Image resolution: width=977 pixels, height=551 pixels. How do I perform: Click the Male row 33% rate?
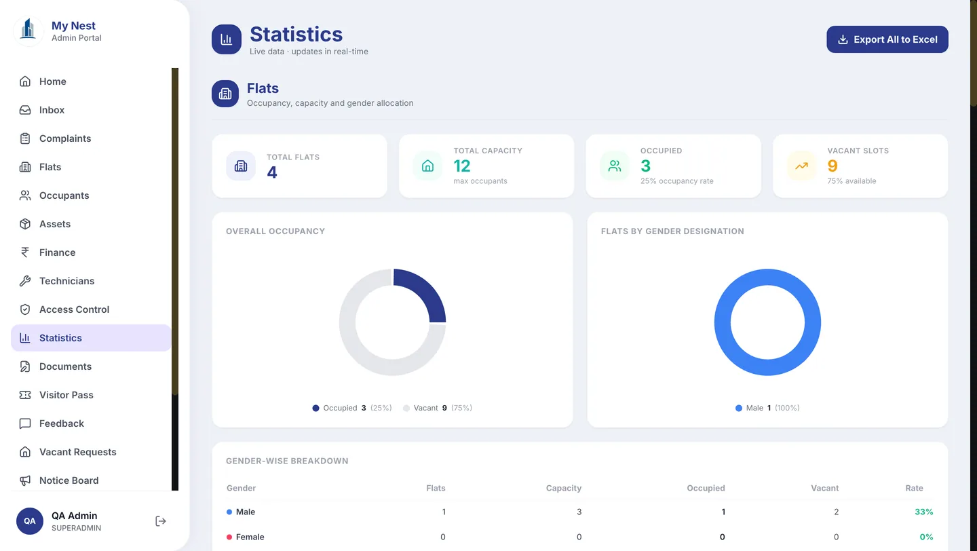pos(923,512)
